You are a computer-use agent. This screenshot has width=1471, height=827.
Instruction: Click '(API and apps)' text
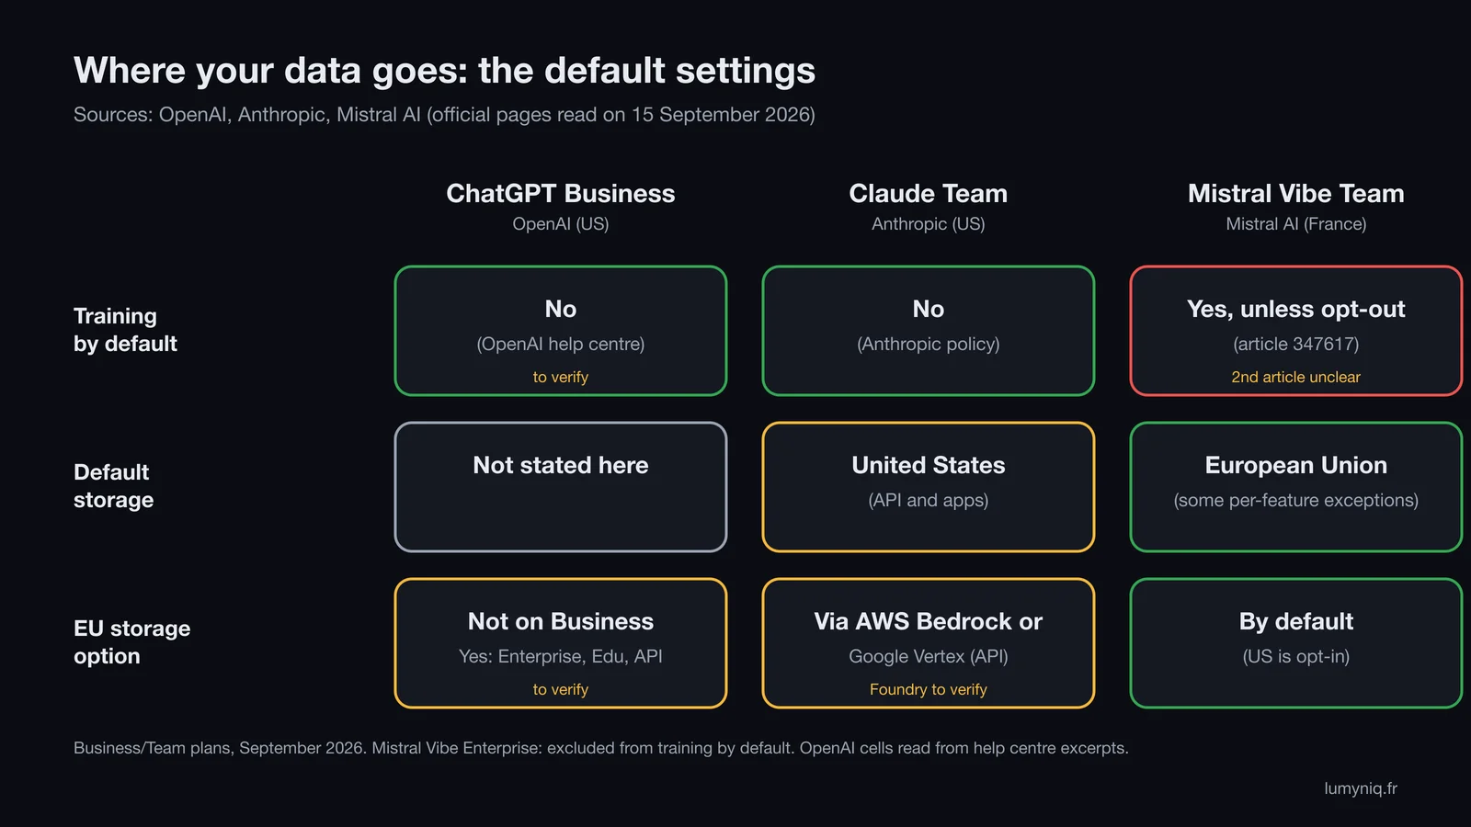coord(929,500)
